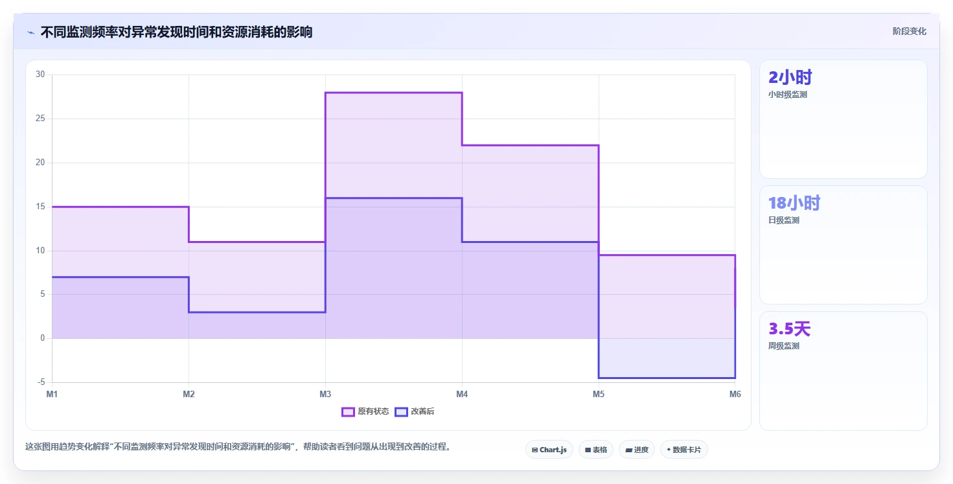Select the 表格 tag chip
The image size is (953, 484).
click(x=596, y=450)
